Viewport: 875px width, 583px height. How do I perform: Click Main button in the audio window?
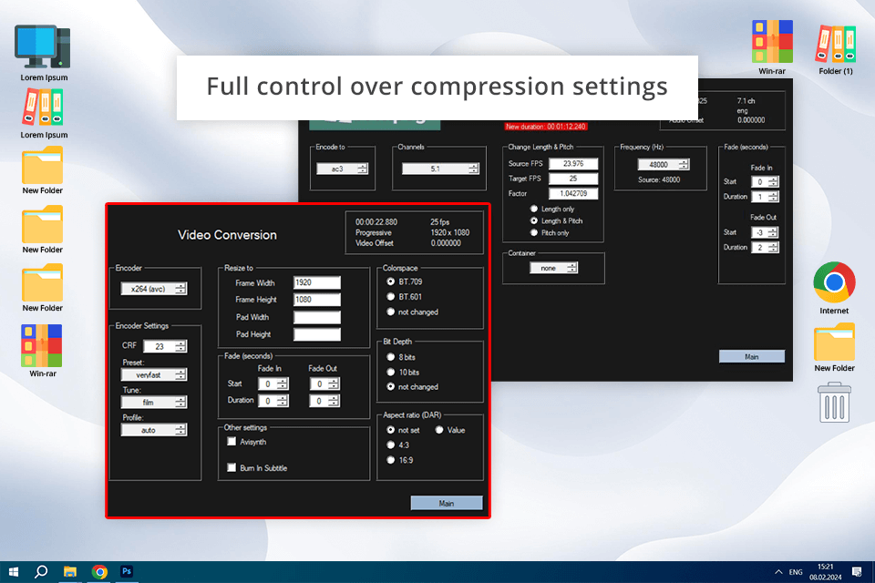752,356
